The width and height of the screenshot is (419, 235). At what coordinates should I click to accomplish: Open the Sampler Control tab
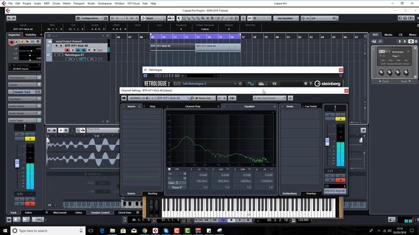[100, 213]
